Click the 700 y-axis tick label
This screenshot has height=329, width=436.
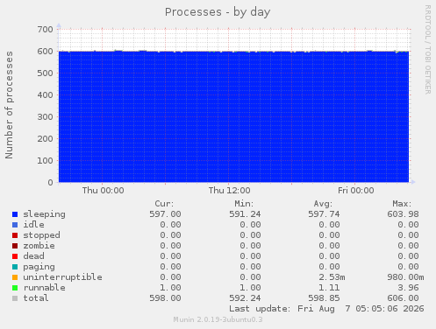pyautogui.click(x=45, y=29)
